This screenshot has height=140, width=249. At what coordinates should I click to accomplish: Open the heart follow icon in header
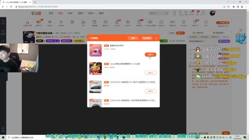(180, 13)
